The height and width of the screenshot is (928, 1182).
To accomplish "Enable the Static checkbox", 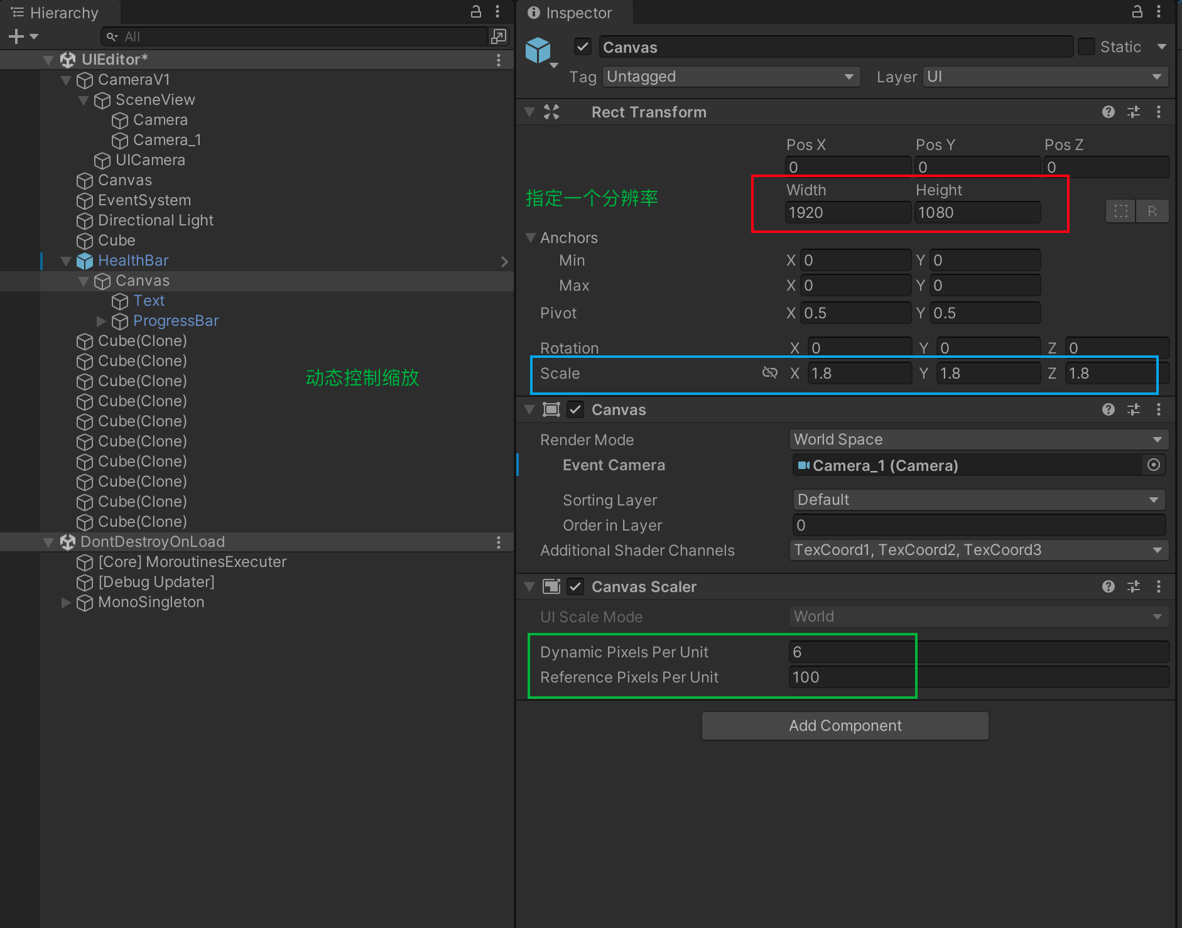I will click(1086, 47).
